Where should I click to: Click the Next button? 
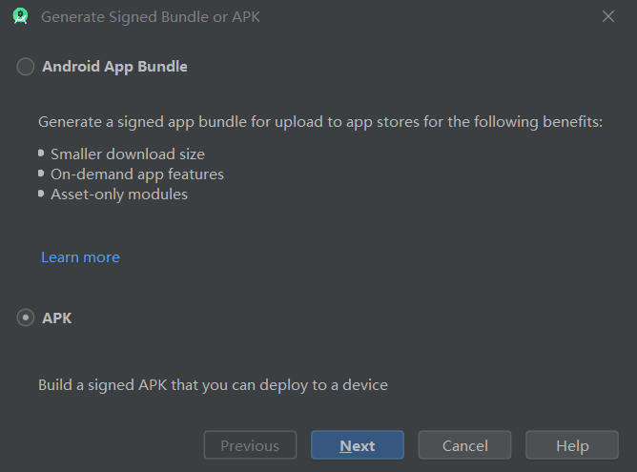[358, 445]
